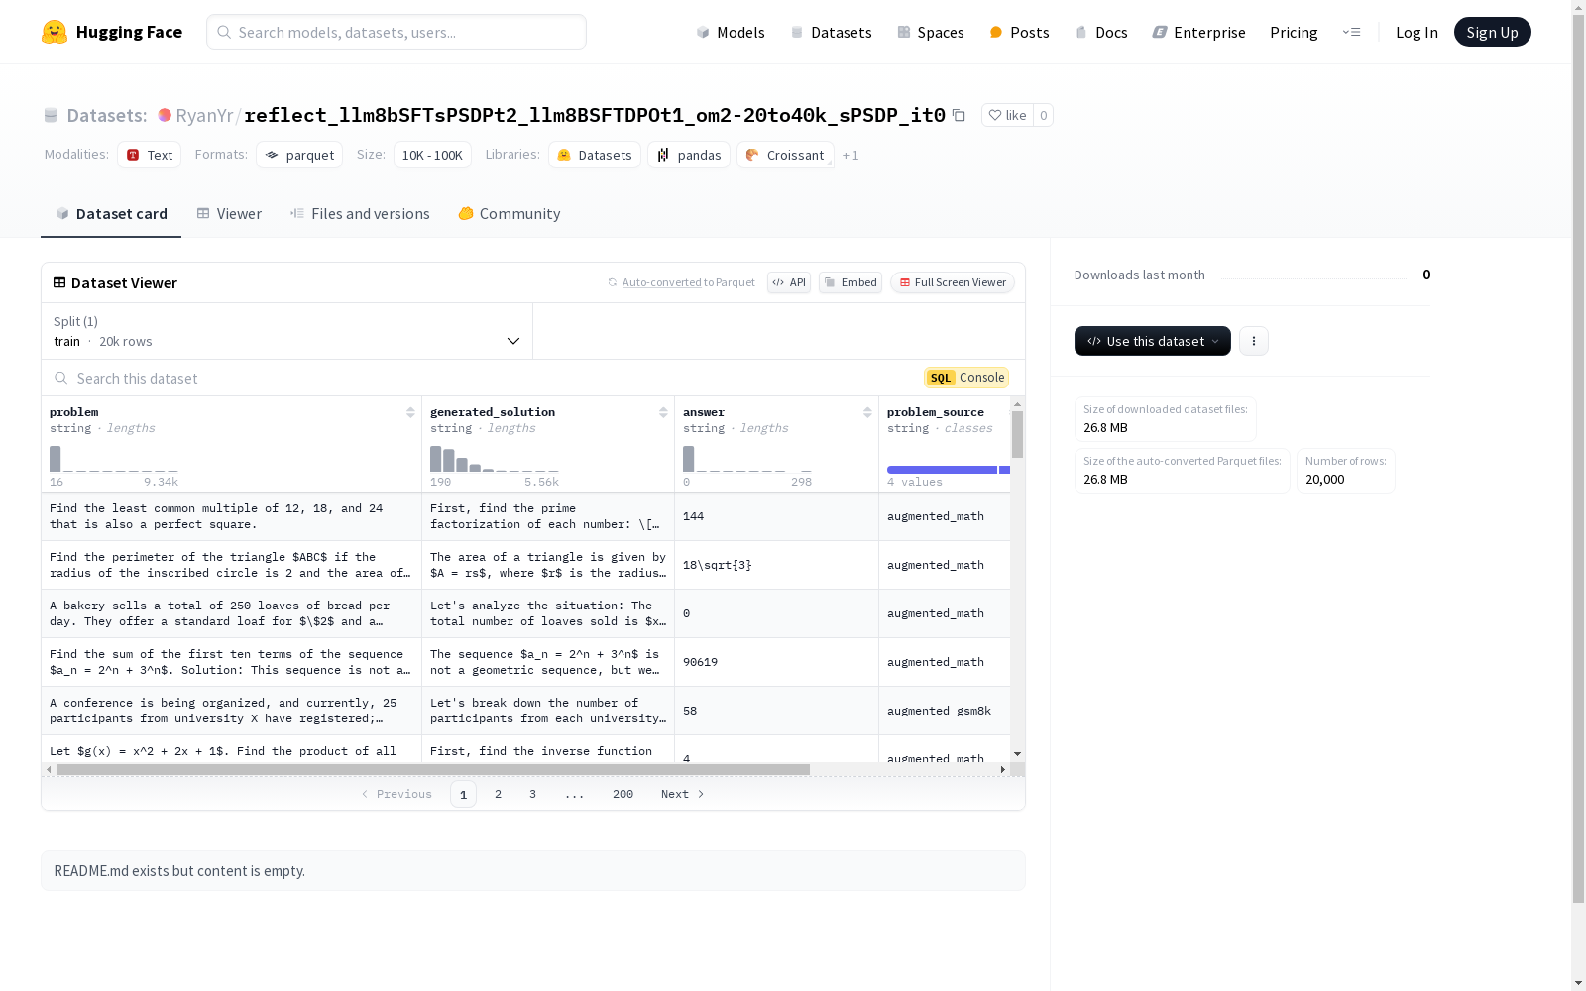Select page 1 in pagination
This screenshot has height=991, width=1586.
463,794
